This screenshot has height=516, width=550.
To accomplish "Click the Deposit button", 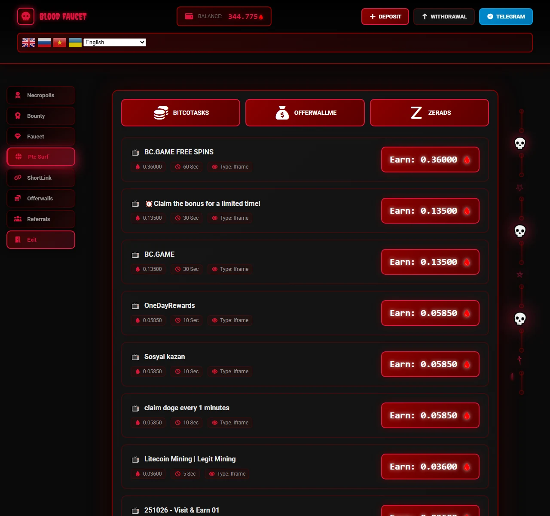I will click(385, 16).
